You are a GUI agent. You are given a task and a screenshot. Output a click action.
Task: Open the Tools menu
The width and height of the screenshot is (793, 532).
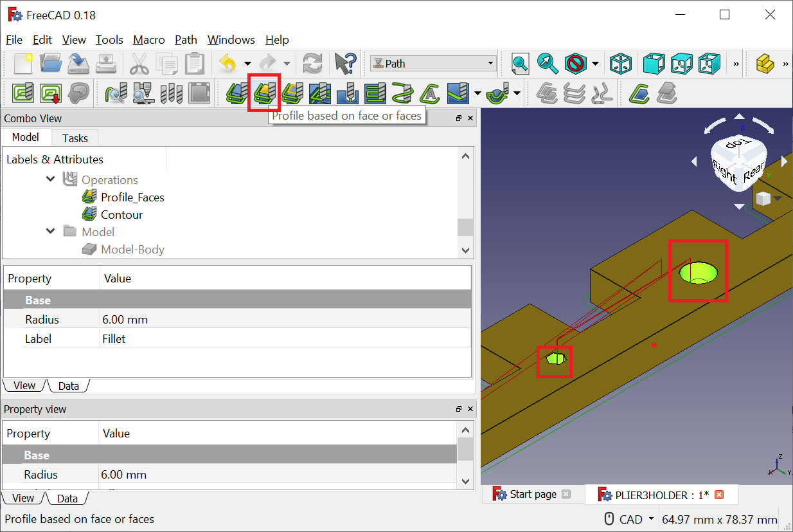[x=109, y=39]
